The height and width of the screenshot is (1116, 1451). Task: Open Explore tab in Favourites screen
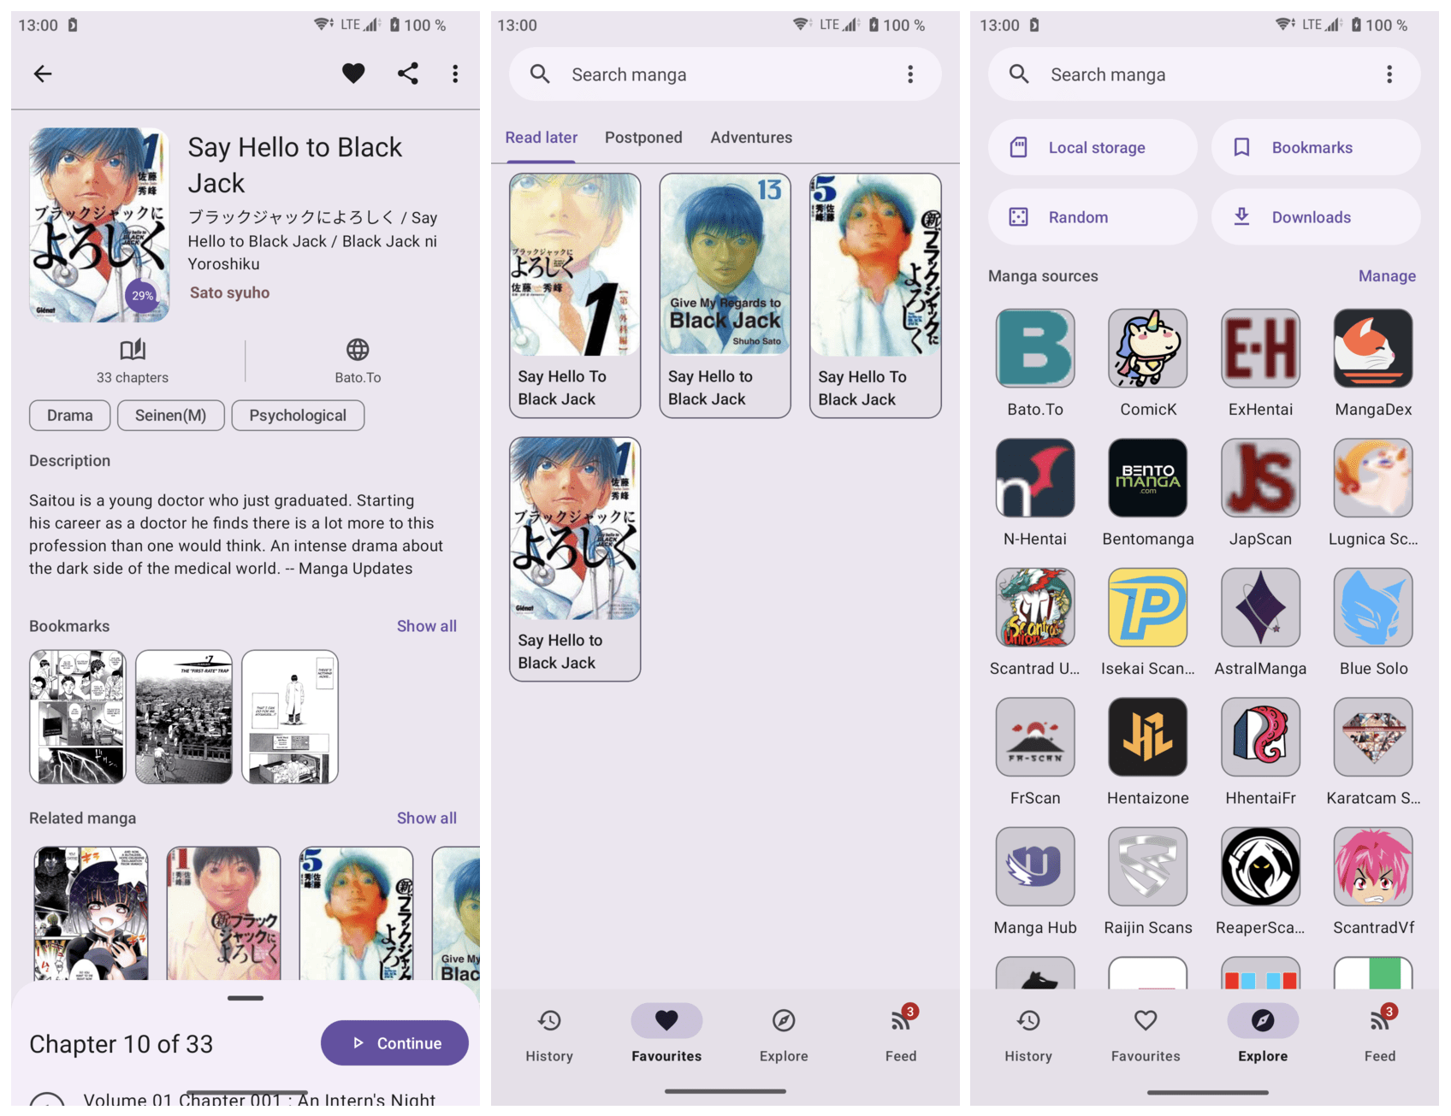tap(784, 1034)
